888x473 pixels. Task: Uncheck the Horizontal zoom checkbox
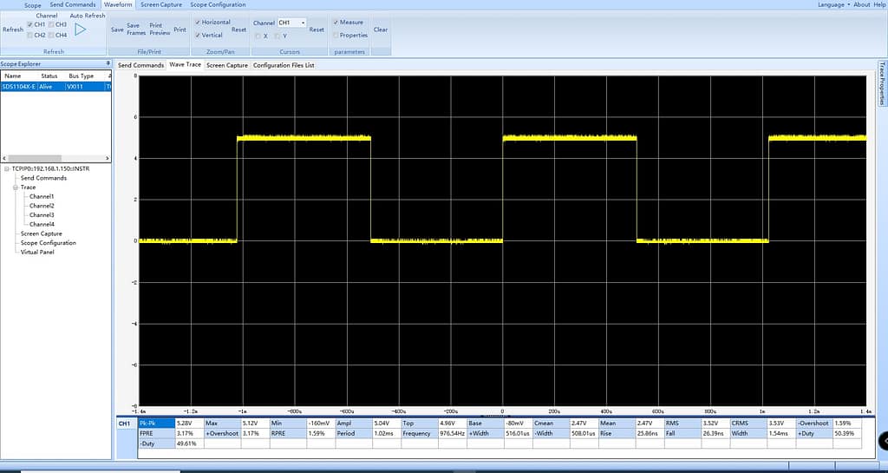(197, 22)
